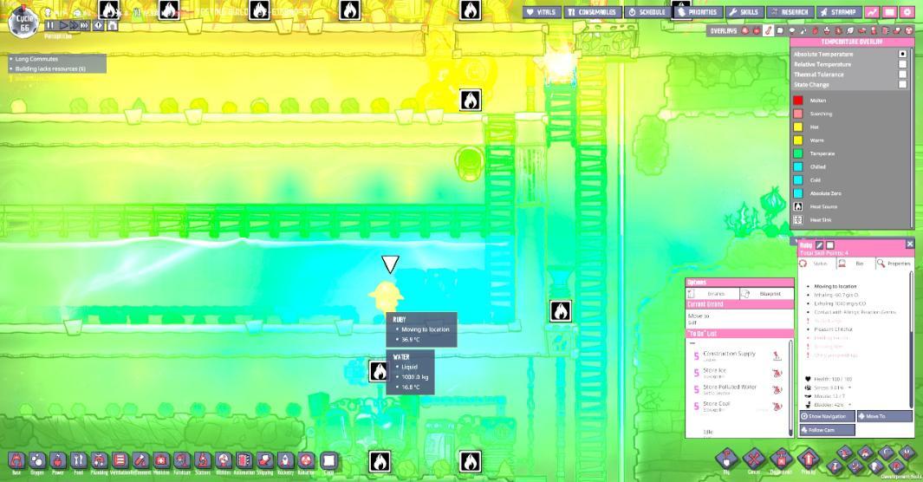Screen dimensions: 923x482
Task: Open the Shipping build category
Action: coord(265,460)
